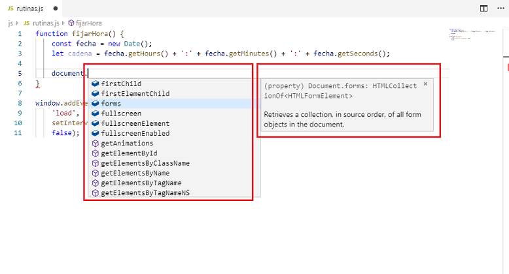
Task: Click the method icon beside getElementsByTagName
Action: tap(95, 183)
